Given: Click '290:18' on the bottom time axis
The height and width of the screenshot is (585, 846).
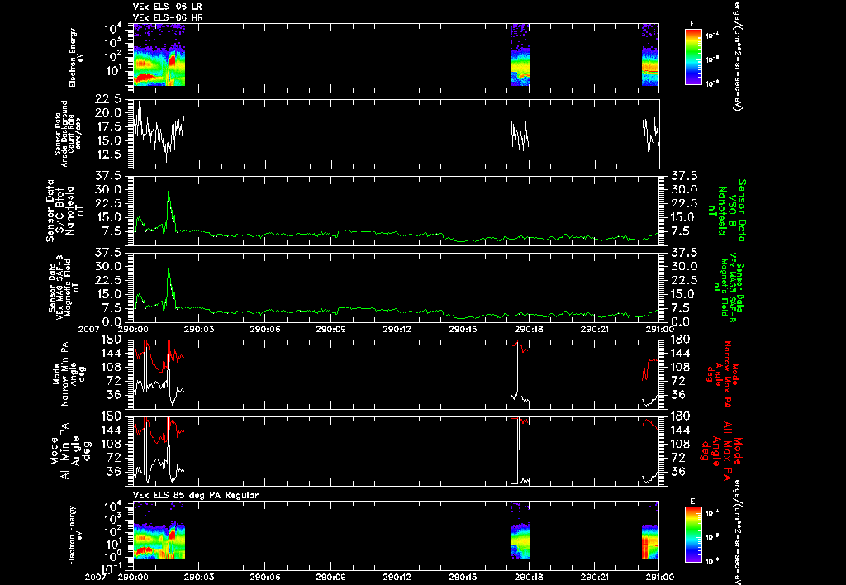Looking at the screenshot, I should pos(529,577).
